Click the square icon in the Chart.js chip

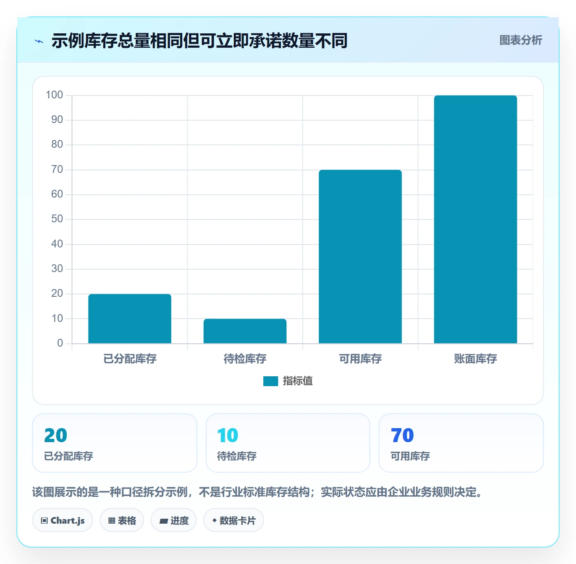click(x=44, y=521)
